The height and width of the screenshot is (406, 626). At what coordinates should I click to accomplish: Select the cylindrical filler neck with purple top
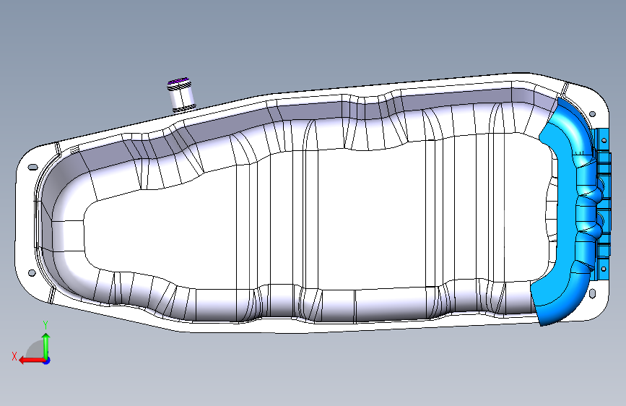click(181, 95)
